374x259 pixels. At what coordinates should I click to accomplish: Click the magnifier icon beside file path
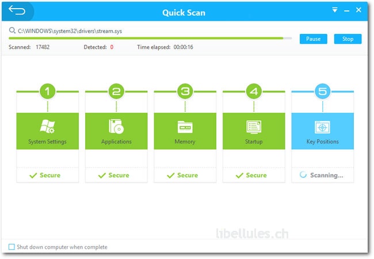point(12,31)
